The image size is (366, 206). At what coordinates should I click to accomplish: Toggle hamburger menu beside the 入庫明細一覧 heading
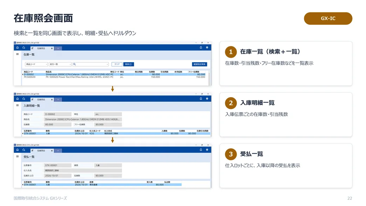(18, 105)
